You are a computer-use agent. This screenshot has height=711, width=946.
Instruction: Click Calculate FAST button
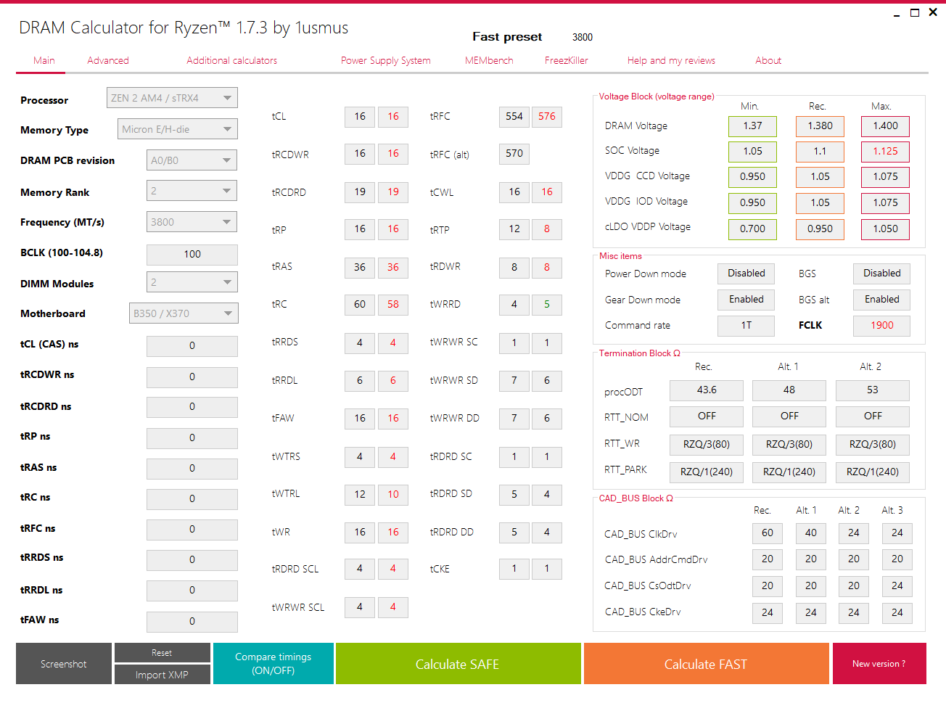(x=706, y=664)
